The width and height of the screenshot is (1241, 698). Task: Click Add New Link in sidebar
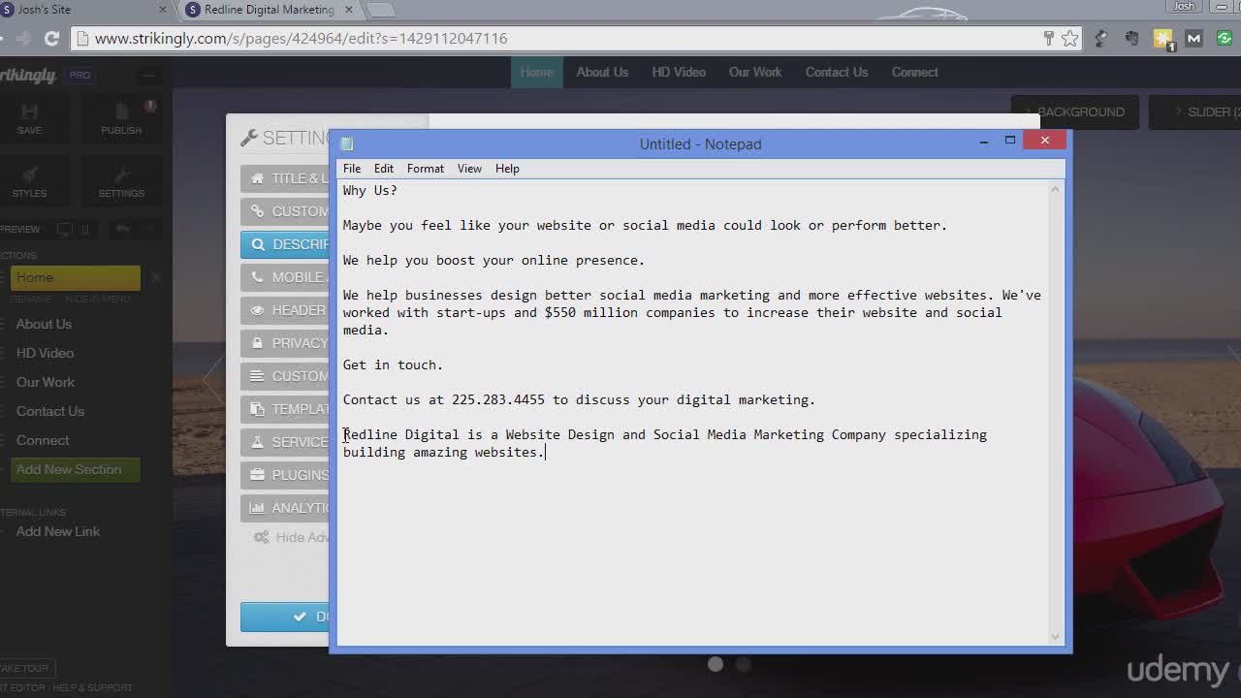point(58,532)
